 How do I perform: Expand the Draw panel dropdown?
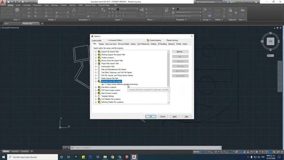pos(17,20)
